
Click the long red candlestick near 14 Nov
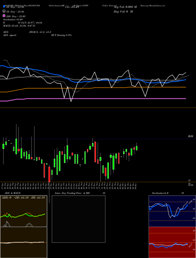(95, 152)
